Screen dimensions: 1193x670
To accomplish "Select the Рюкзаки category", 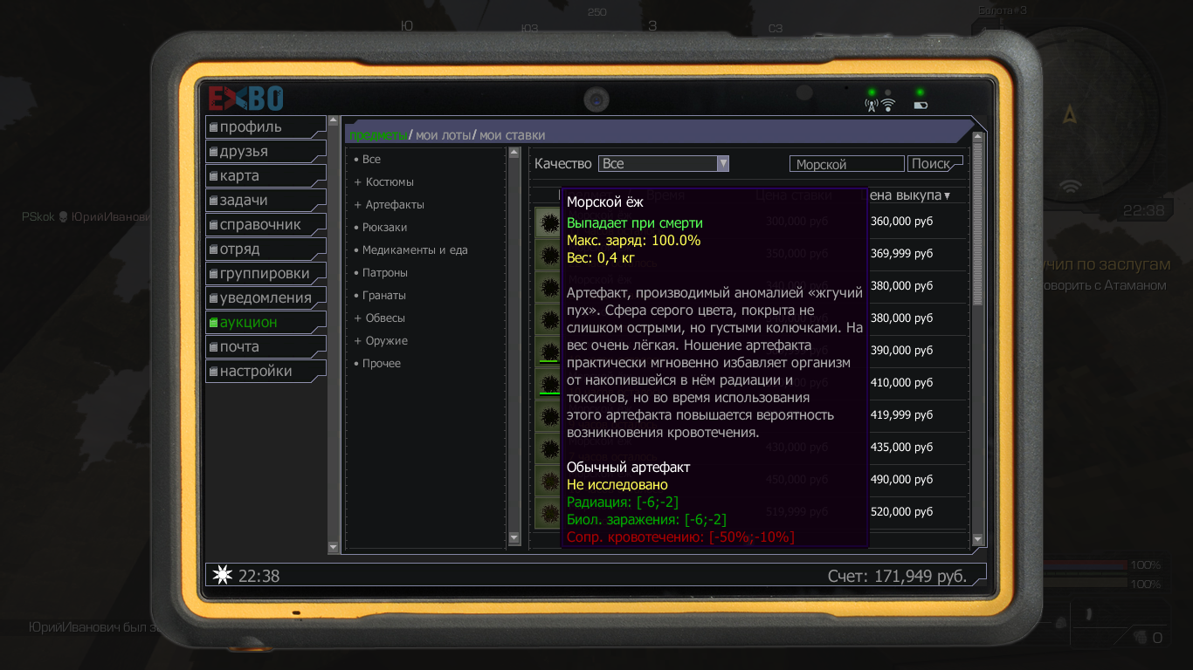I will pyautogui.click(x=380, y=228).
